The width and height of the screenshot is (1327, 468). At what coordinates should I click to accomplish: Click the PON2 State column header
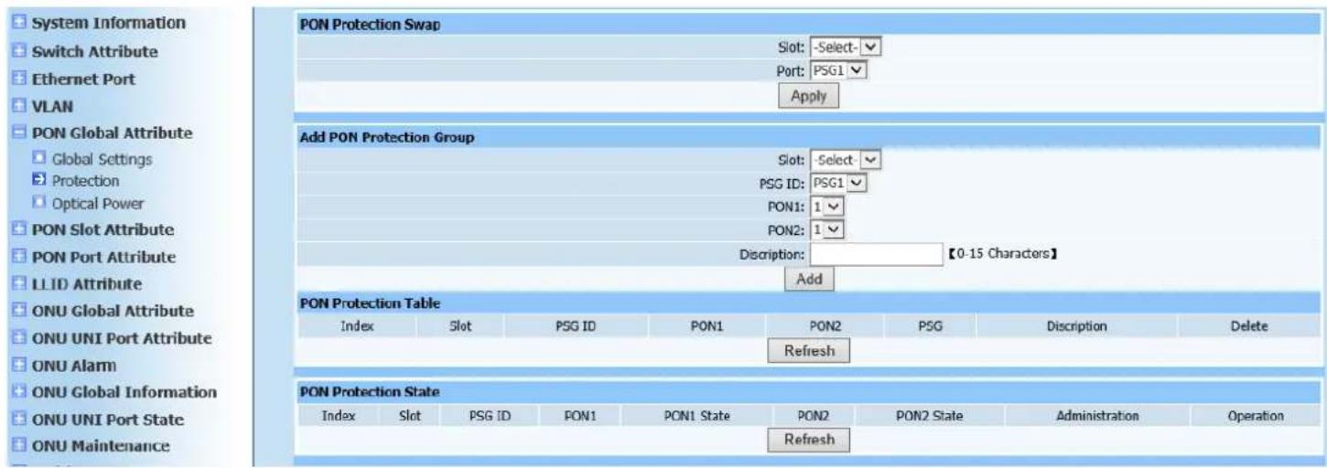[930, 416]
